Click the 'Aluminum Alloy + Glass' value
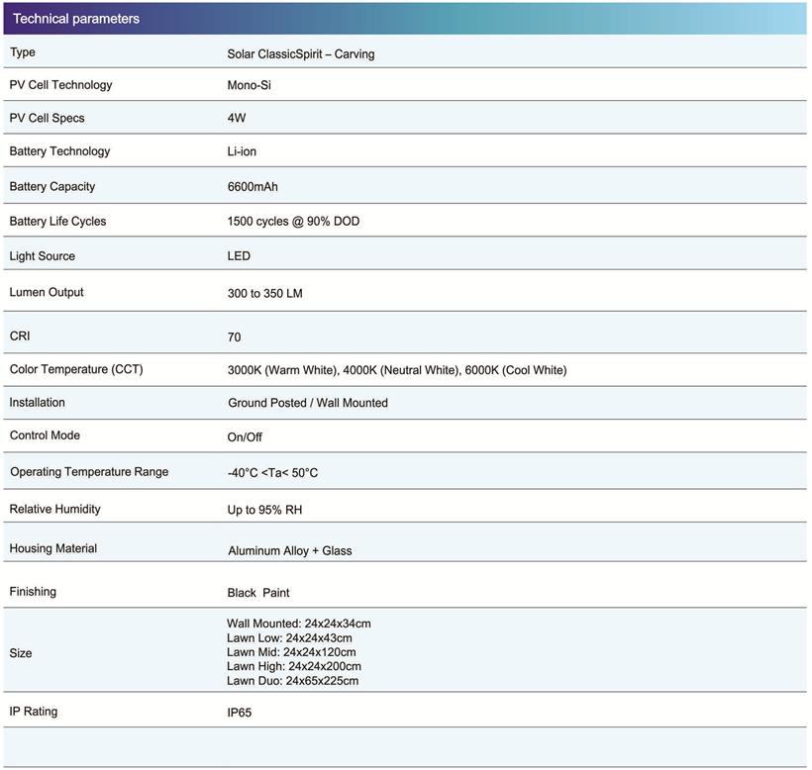This screenshot has height=770, width=812. click(x=290, y=551)
